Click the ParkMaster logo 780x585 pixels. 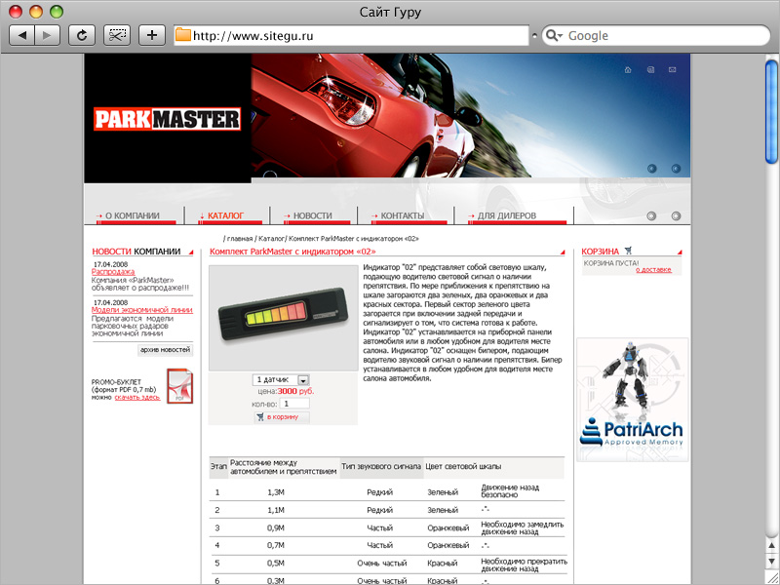tap(167, 119)
